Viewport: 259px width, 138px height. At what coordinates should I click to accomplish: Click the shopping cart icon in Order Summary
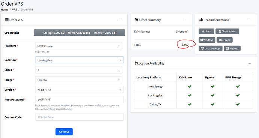(x=136, y=20)
